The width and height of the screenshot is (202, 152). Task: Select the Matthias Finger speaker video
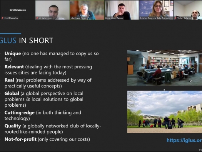click(87, 10)
